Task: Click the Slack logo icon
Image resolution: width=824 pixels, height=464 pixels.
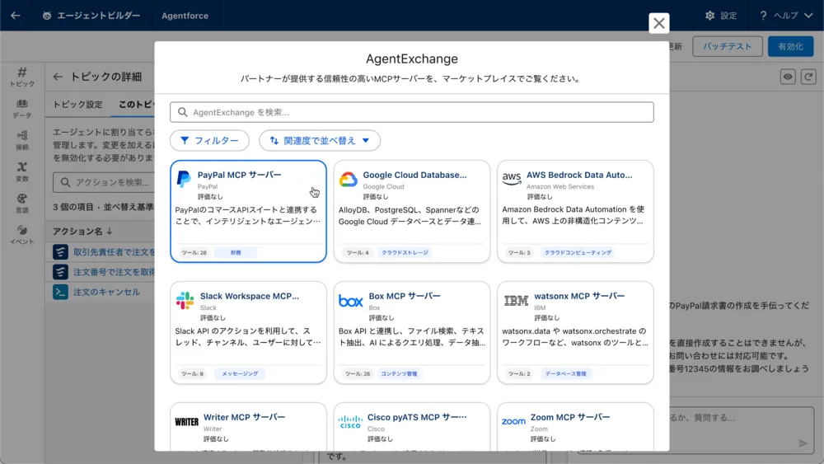Action: 185,301
